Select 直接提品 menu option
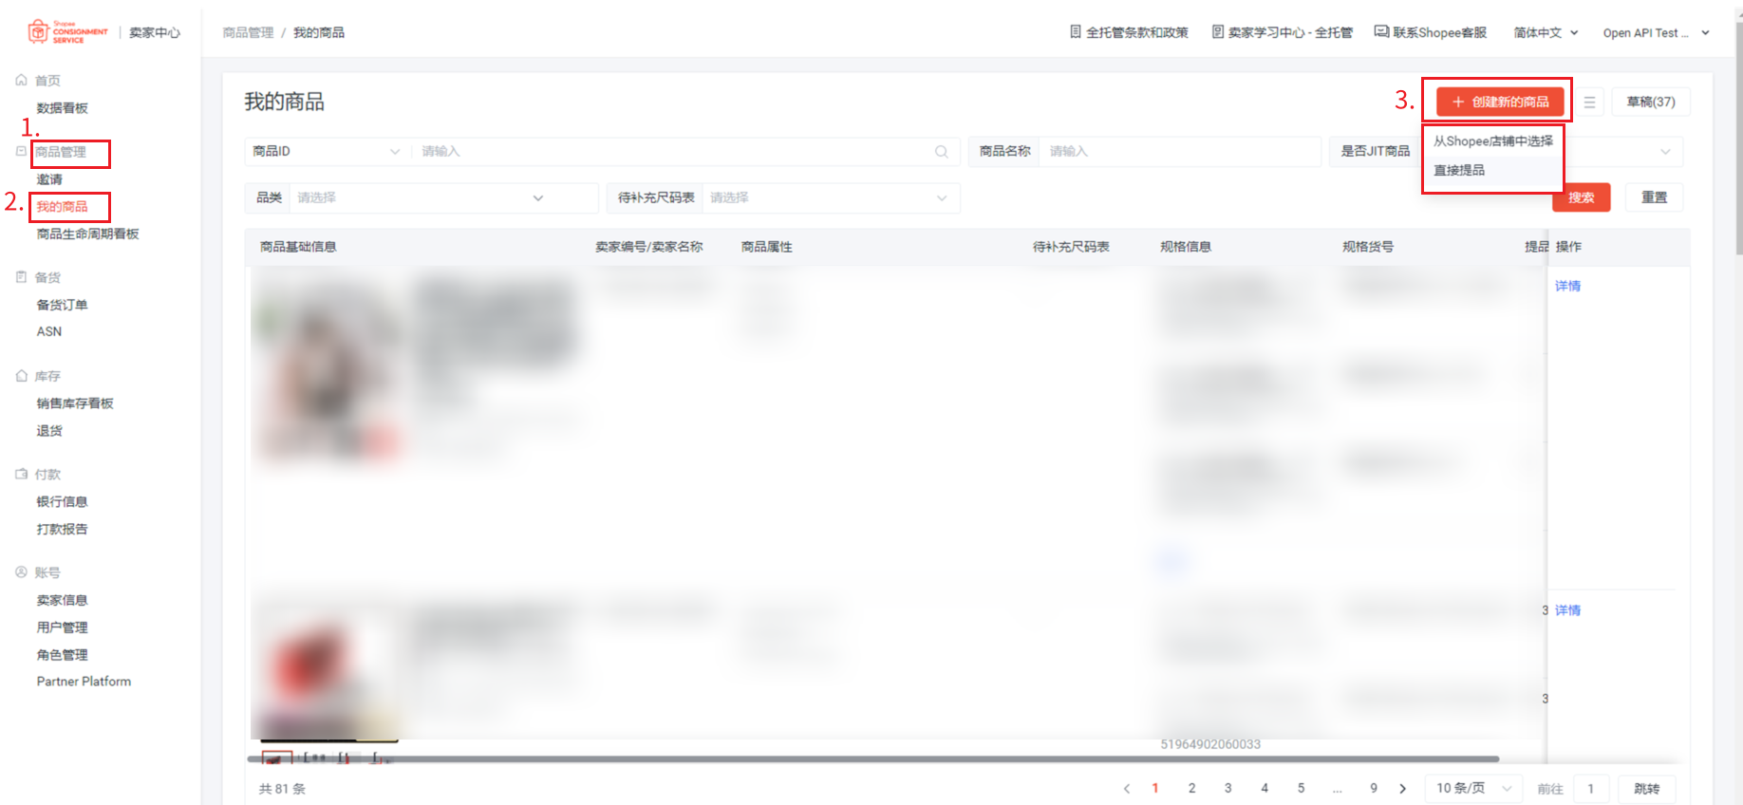The height and width of the screenshot is (805, 1743). pos(1459,170)
